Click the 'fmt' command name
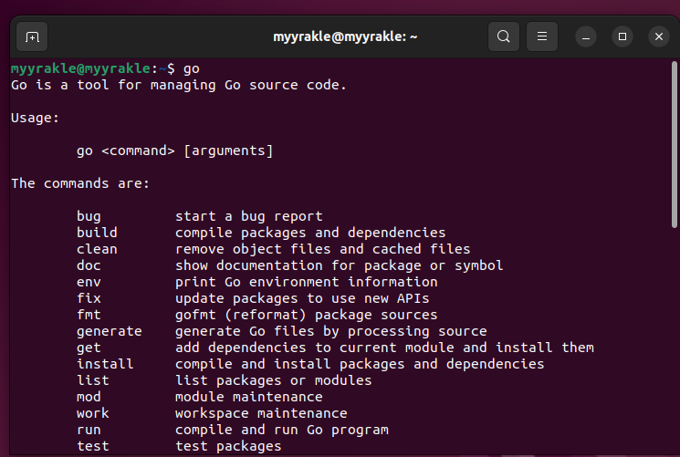Screen dimensions: 680x457 click(89, 315)
